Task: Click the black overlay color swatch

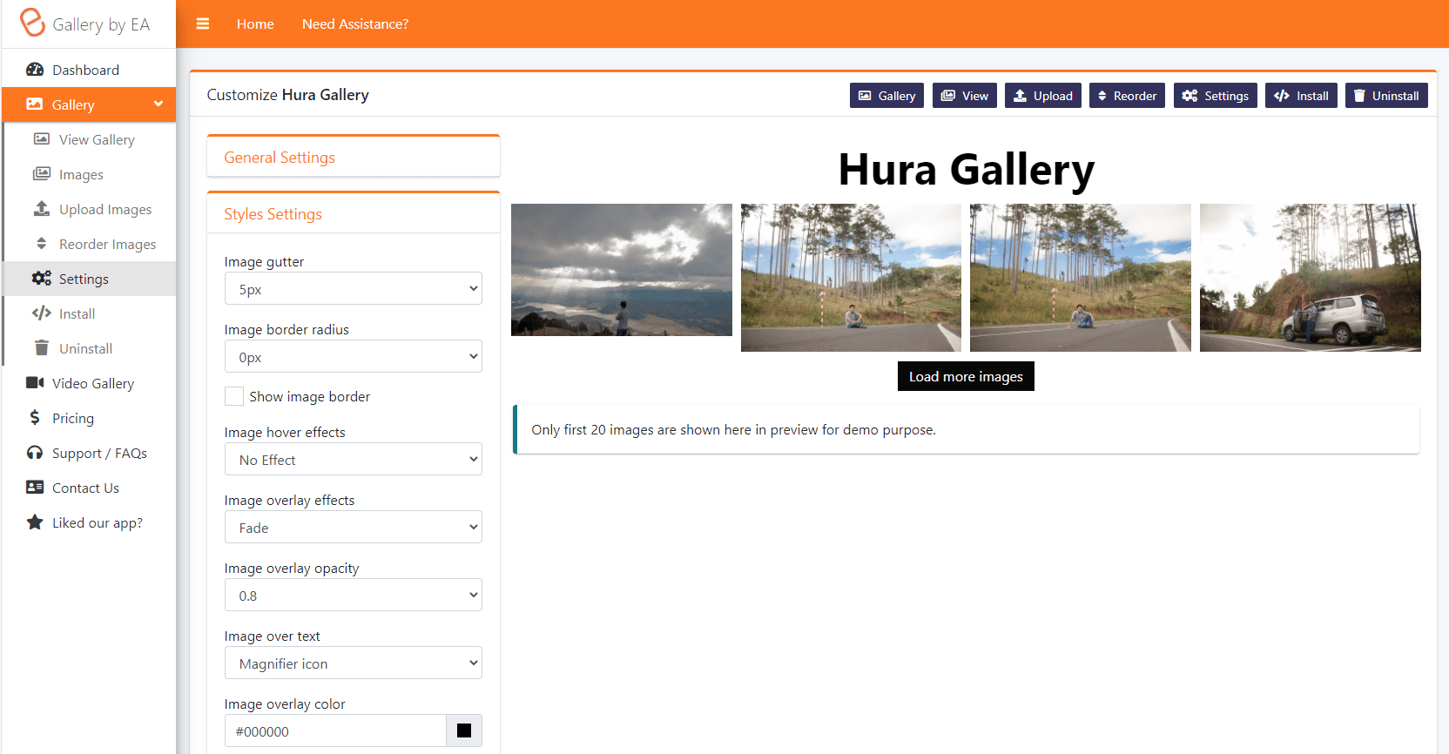Action: click(464, 730)
